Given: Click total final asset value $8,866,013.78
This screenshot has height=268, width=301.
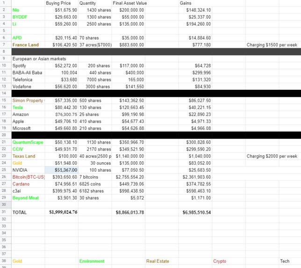Looking at the screenshot, I should tap(129, 212).
